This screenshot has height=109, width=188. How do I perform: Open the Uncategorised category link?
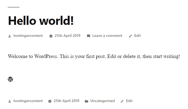click(x=103, y=101)
